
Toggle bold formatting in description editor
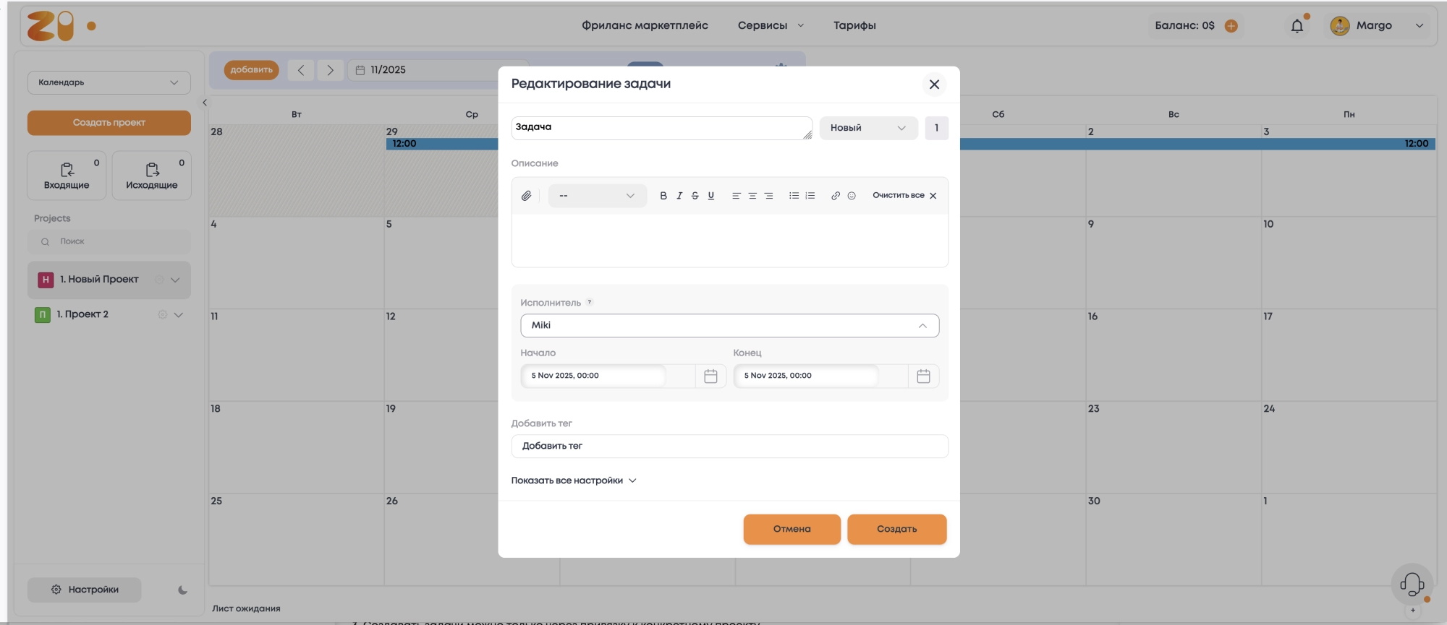(663, 196)
